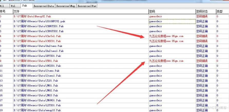The height and width of the screenshot is (112, 229).
Task: Select CBNGTX01.Pak file row
Action: tap(39, 26)
